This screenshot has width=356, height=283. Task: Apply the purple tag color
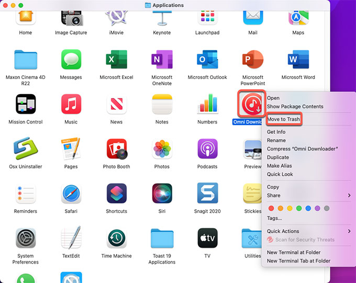click(x=317, y=208)
